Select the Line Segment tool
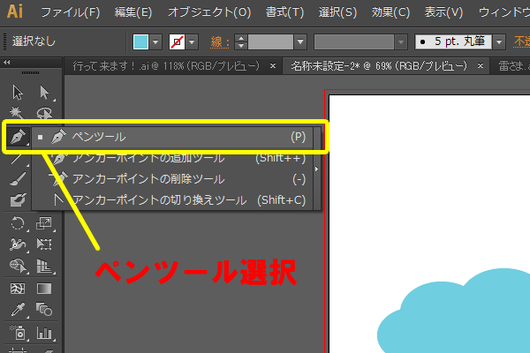 pos(17,159)
